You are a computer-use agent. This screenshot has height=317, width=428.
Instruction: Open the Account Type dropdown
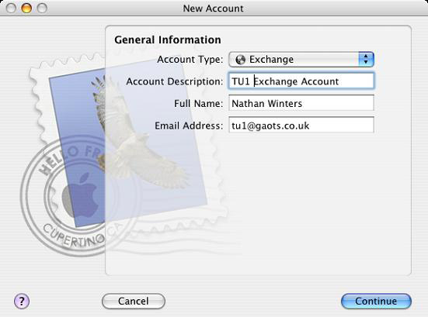(x=301, y=60)
